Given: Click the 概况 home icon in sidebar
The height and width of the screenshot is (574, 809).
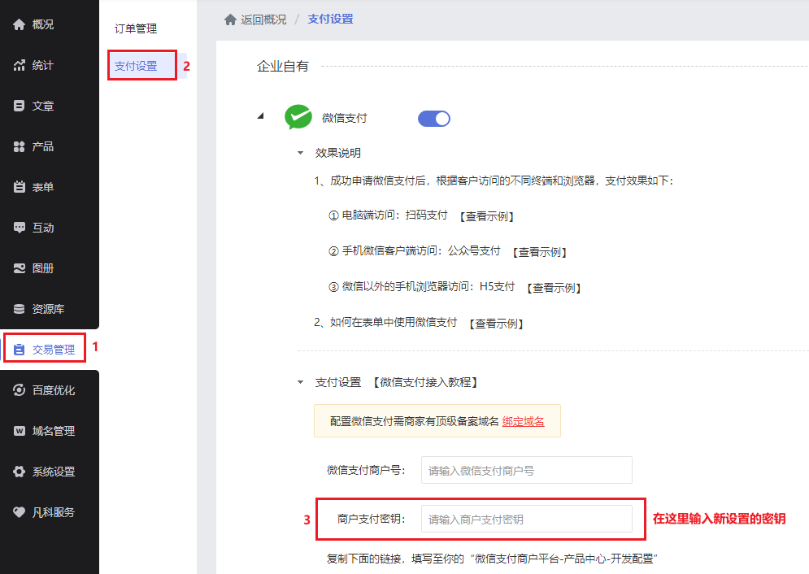Looking at the screenshot, I should (19, 24).
